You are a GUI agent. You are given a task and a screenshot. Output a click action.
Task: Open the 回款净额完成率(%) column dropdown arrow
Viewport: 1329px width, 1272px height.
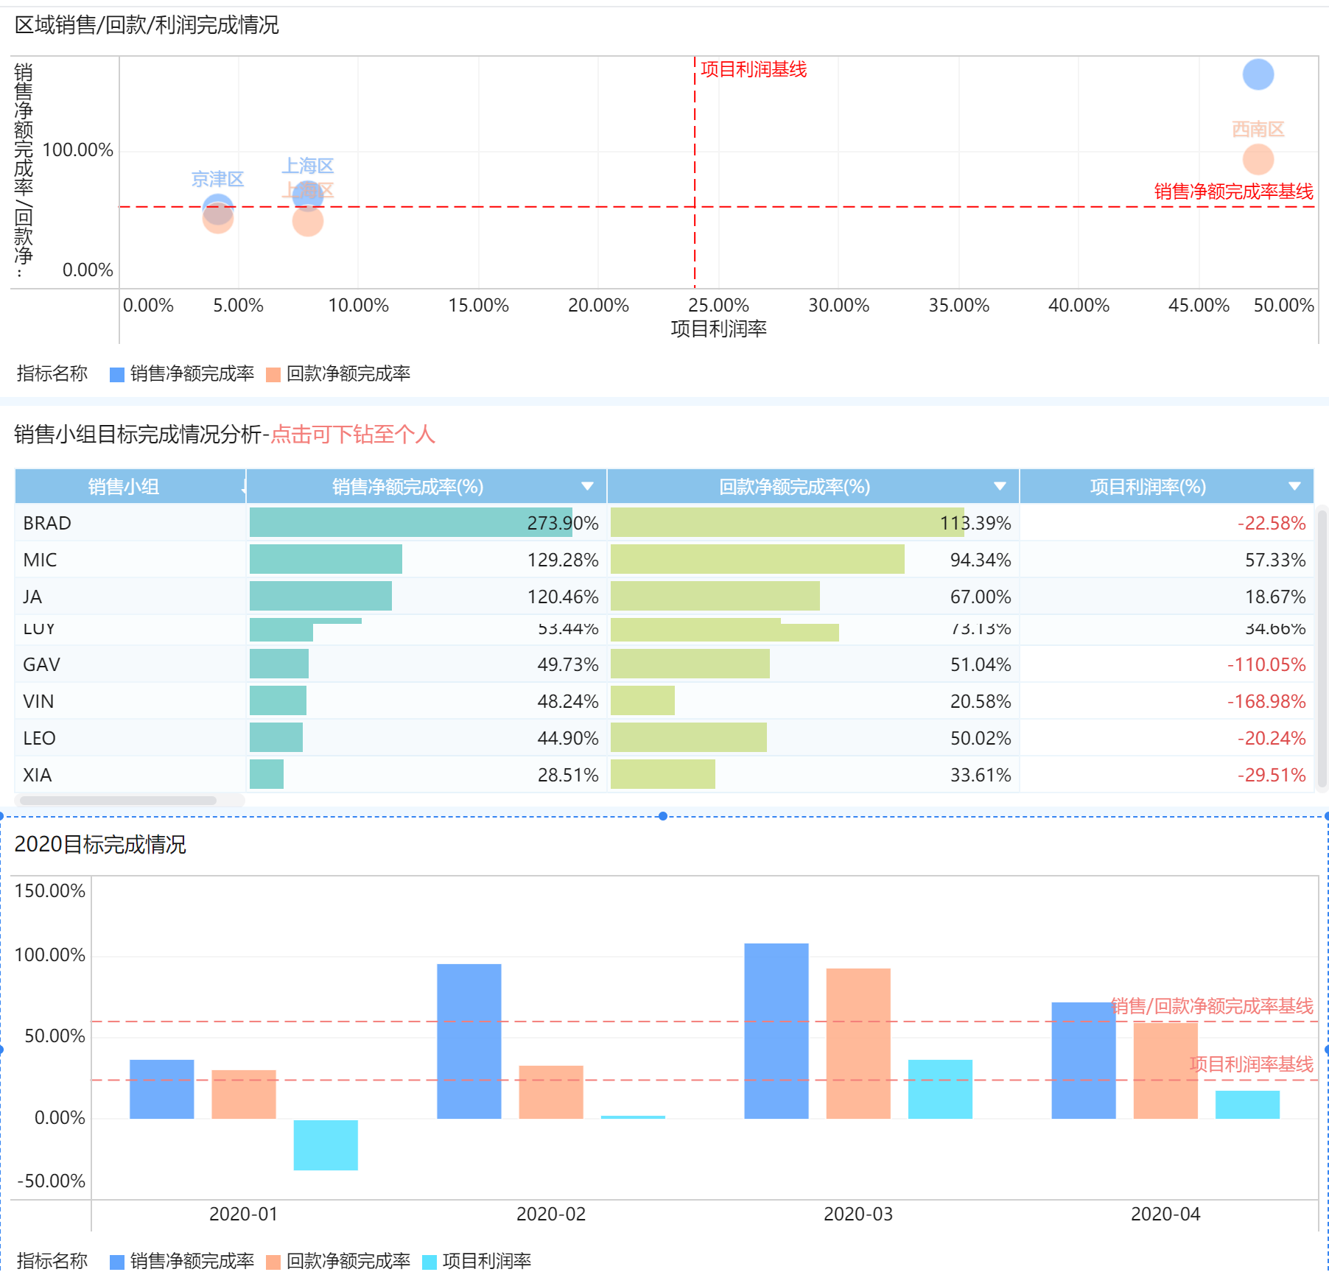pyautogui.click(x=1000, y=486)
